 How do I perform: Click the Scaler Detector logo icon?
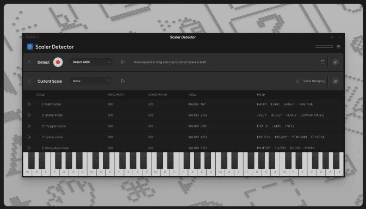[x=30, y=47]
